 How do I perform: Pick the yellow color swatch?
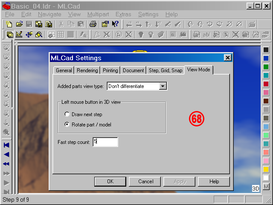pyautogui.click(x=266, y=169)
